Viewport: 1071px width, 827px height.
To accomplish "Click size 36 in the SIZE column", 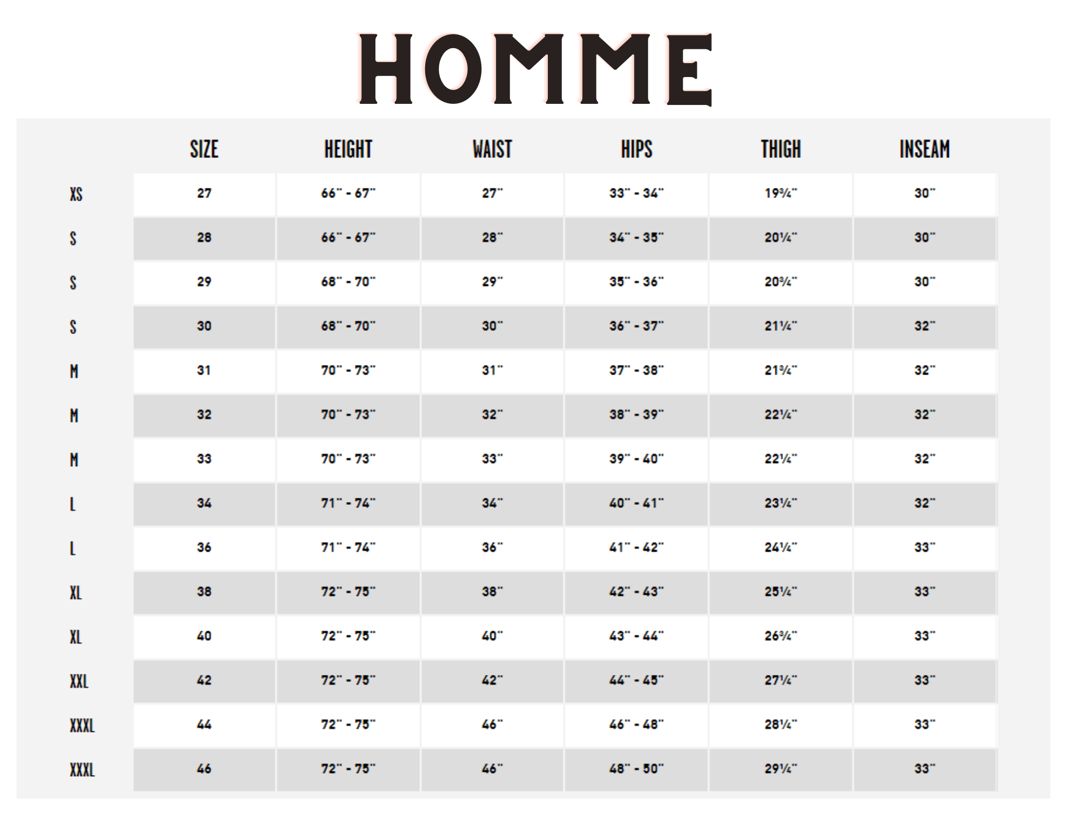I will pyautogui.click(x=204, y=548).
